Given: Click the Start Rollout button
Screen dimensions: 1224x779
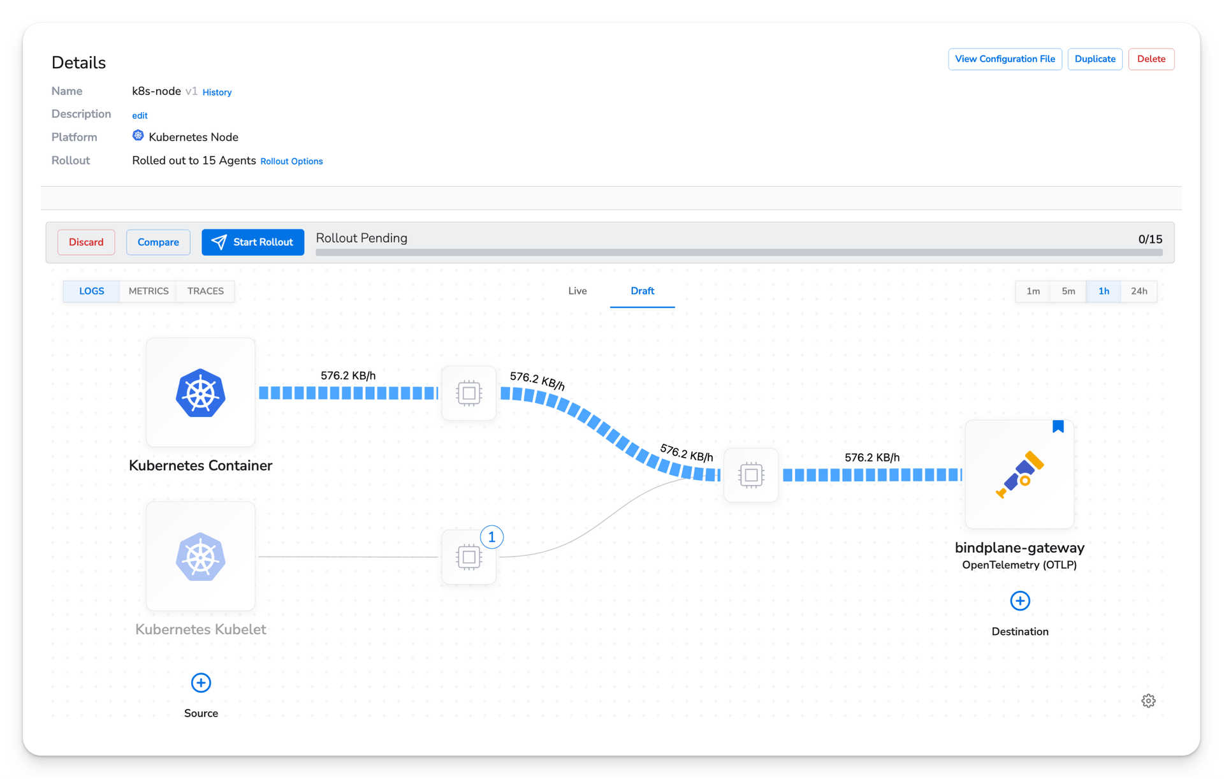Looking at the screenshot, I should [252, 242].
